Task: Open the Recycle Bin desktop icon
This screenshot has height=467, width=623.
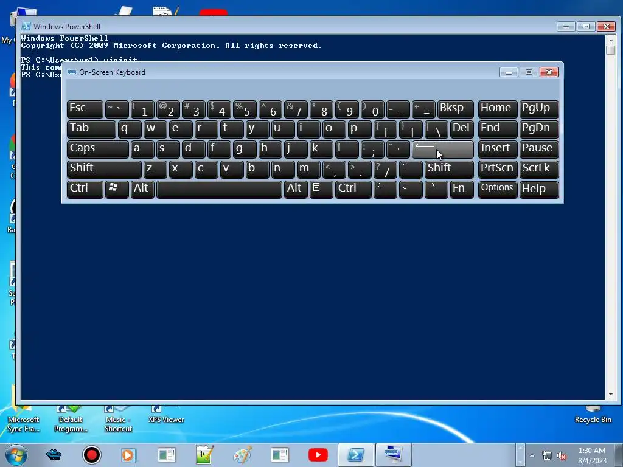Action: tap(593, 415)
